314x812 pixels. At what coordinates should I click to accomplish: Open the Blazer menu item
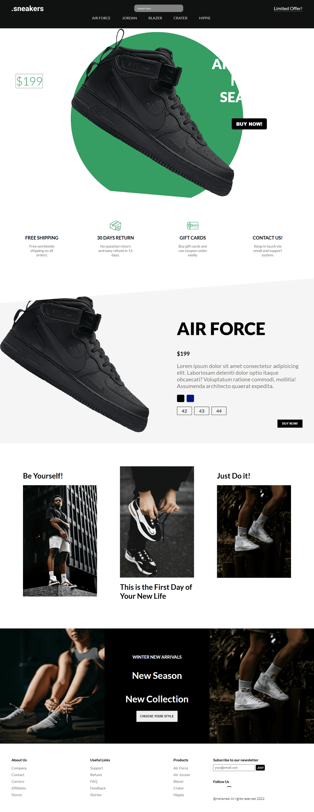click(155, 18)
